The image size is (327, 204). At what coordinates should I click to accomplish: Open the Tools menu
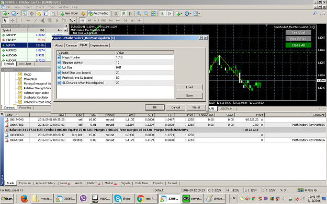tap(51, 7)
